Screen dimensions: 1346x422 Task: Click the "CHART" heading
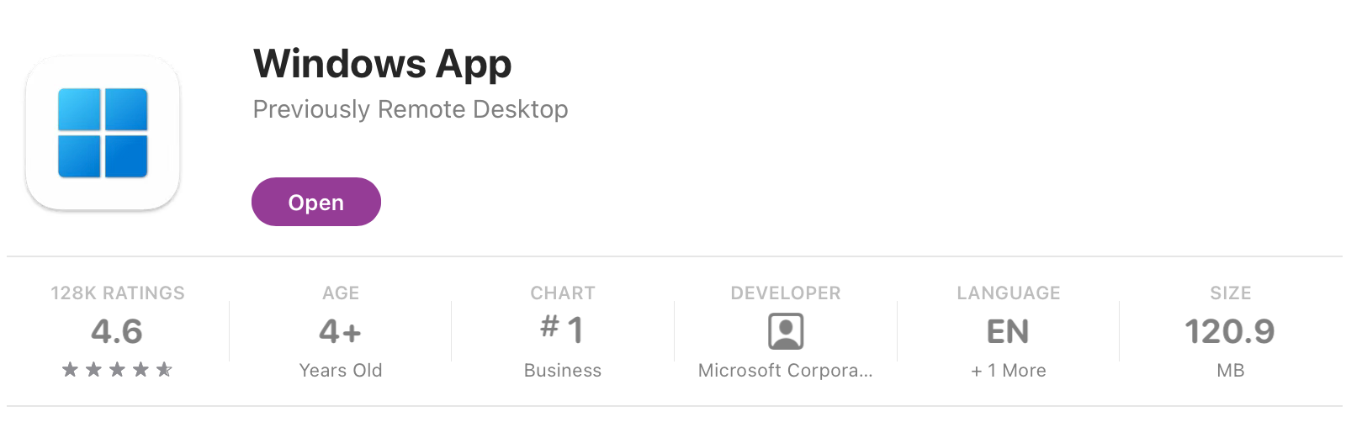[x=563, y=293]
